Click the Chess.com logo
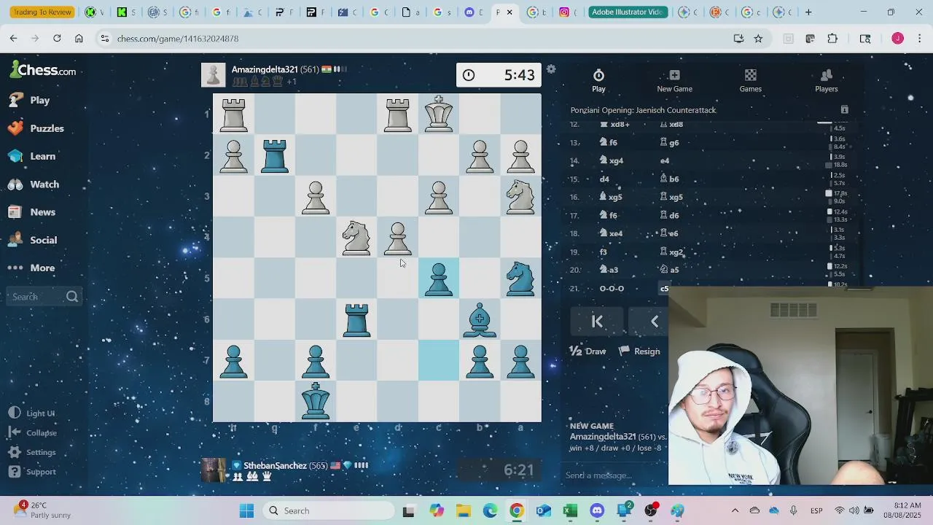 (43, 70)
